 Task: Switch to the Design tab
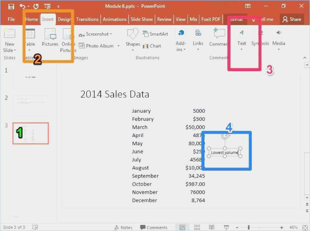click(64, 19)
